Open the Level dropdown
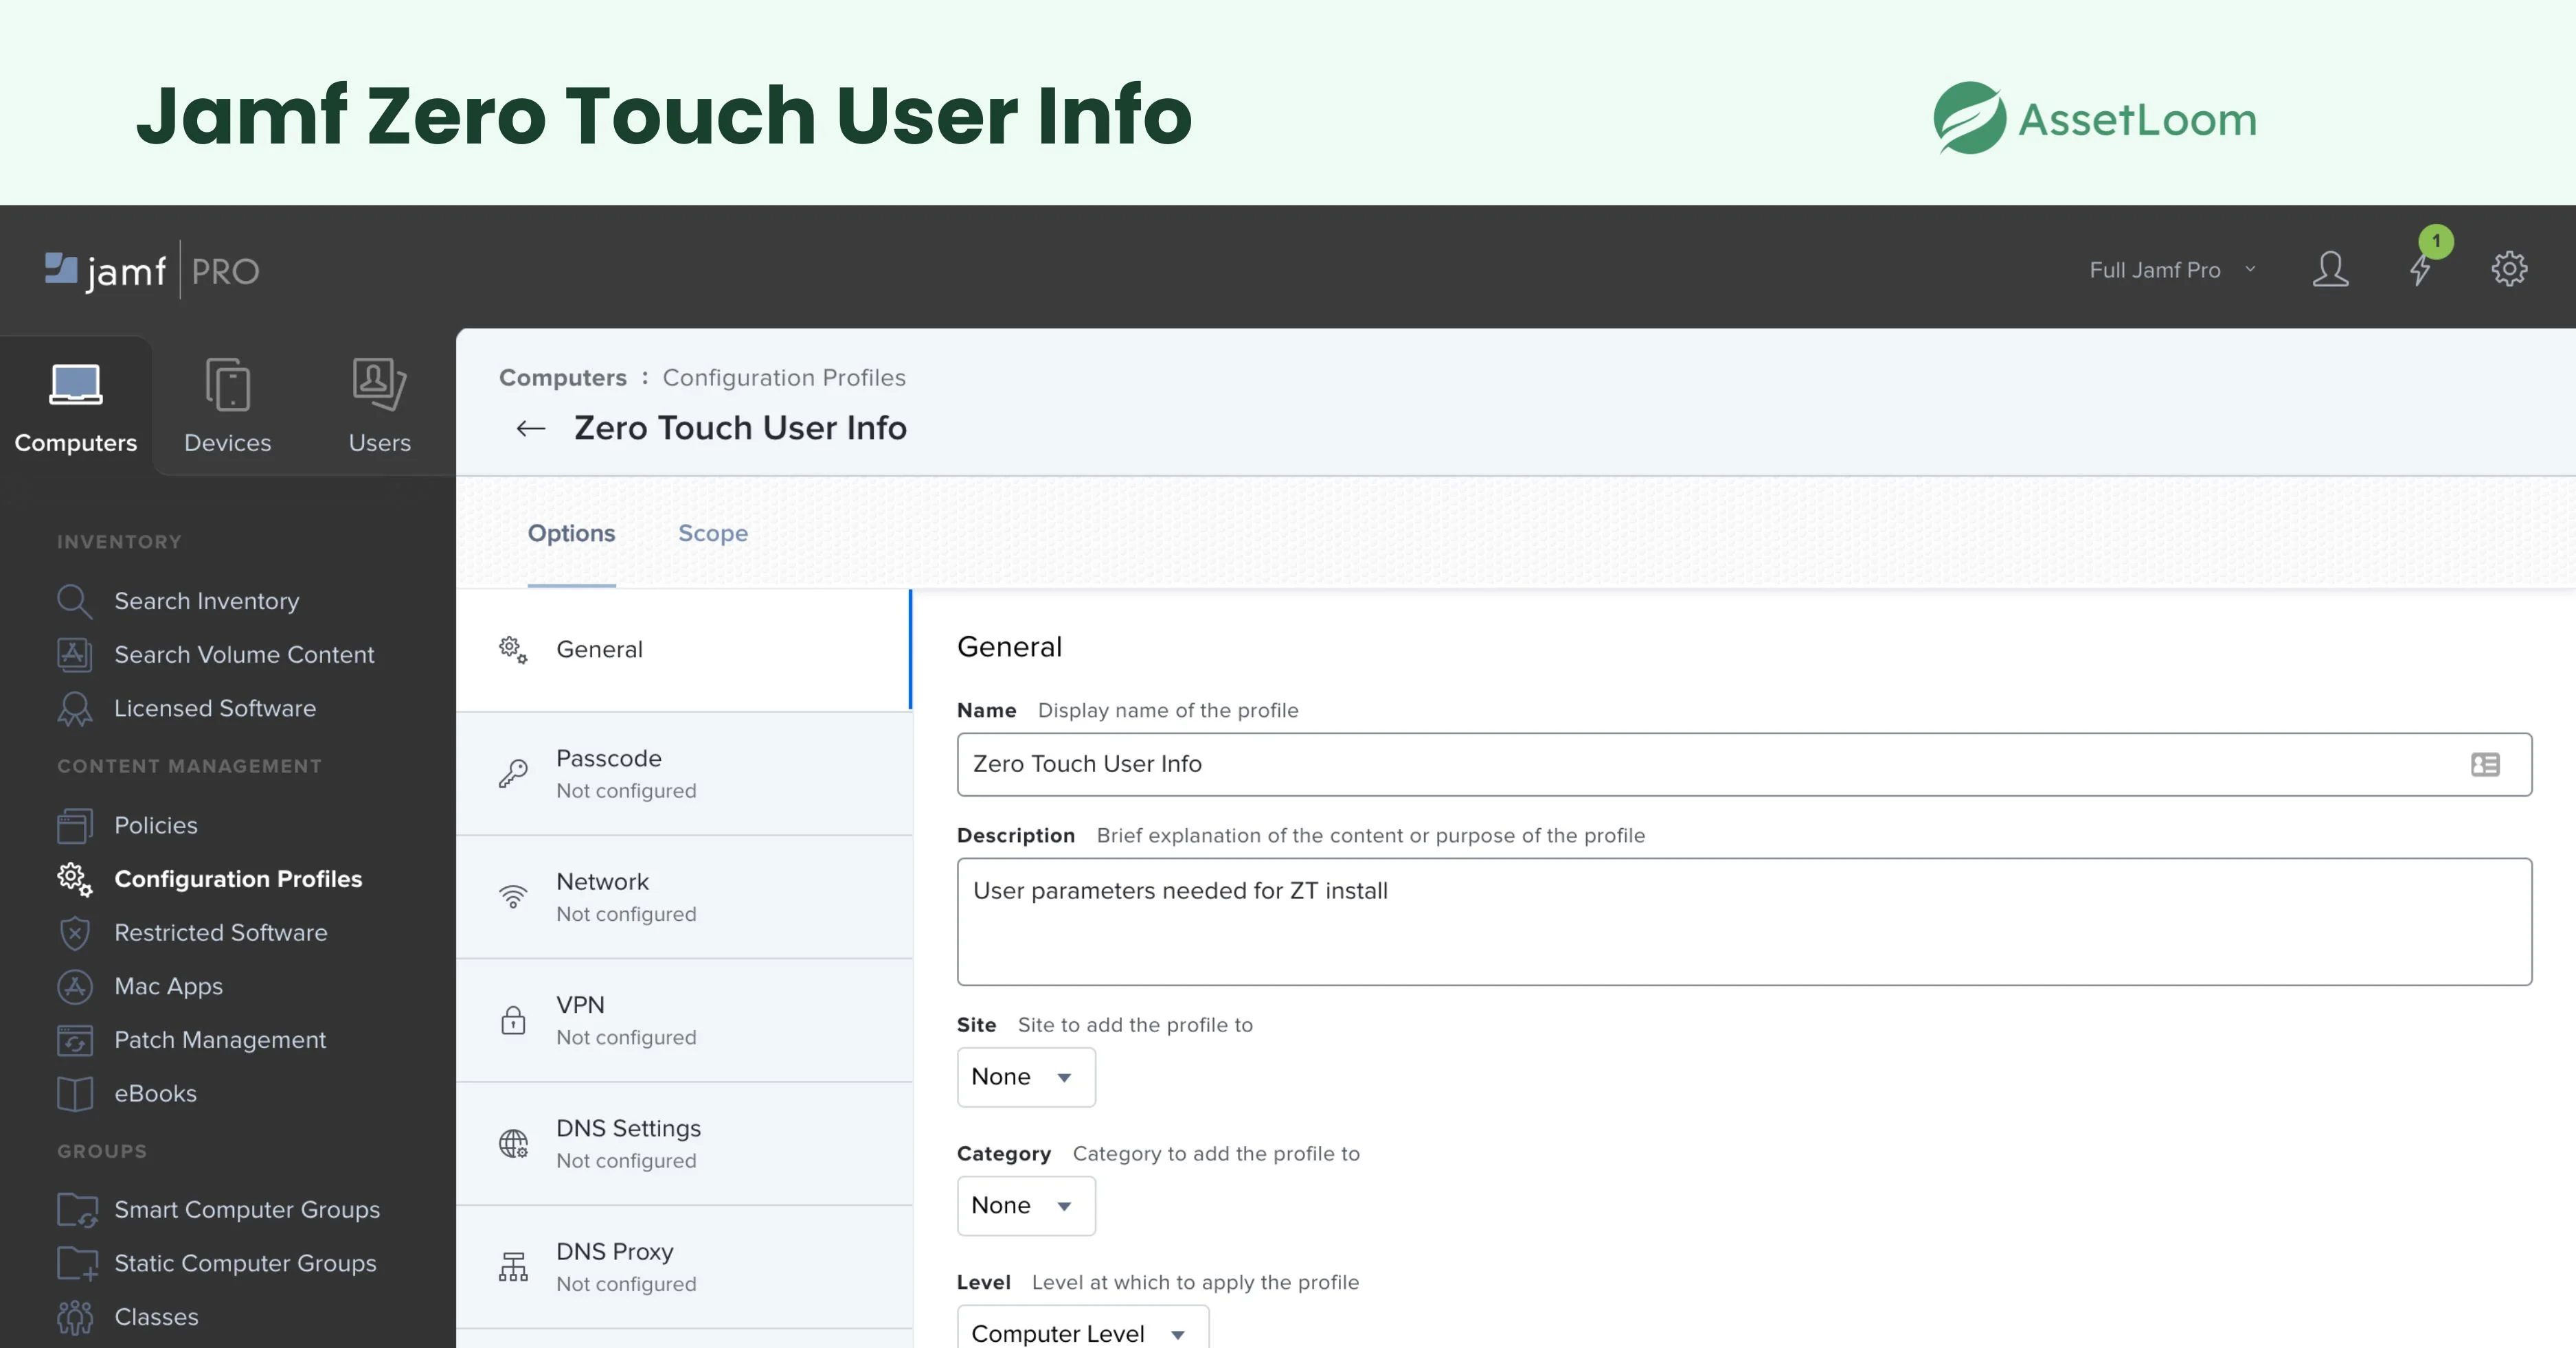The width and height of the screenshot is (2576, 1348). pyautogui.click(x=1081, y=1332)
